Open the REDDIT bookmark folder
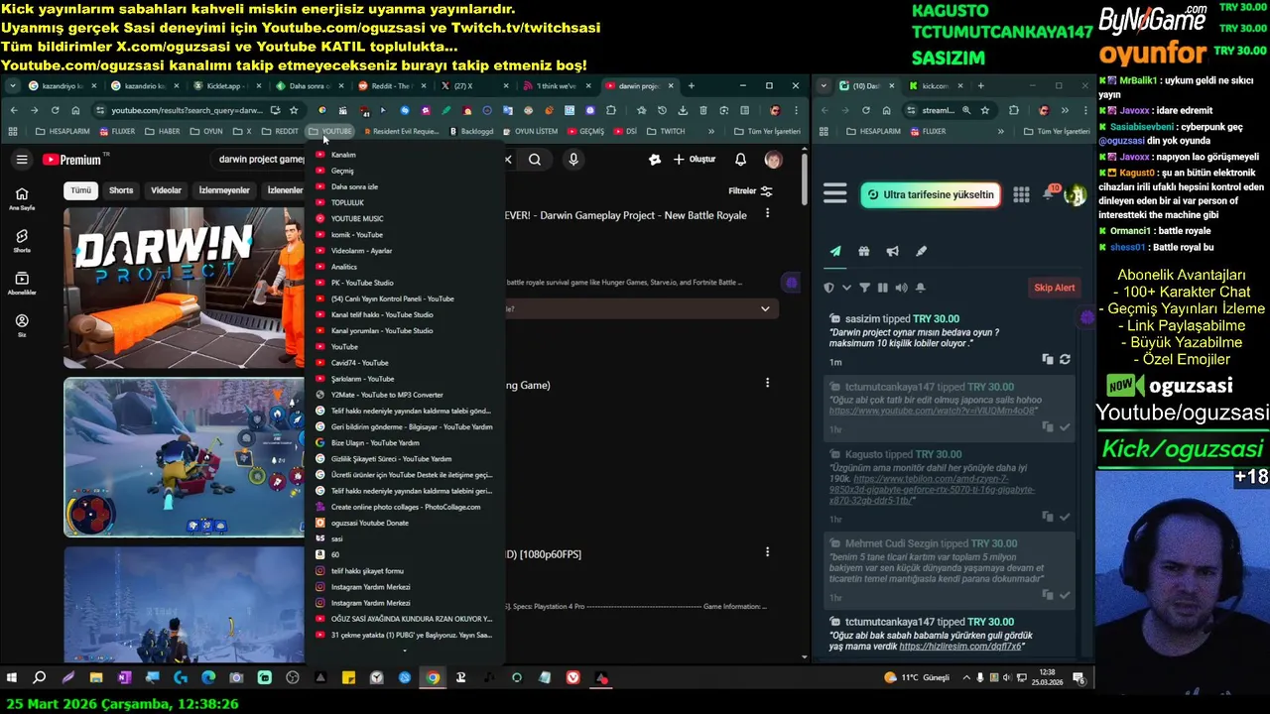The height and width of the screenshot is (714, 1270). (x=280, y=131)
